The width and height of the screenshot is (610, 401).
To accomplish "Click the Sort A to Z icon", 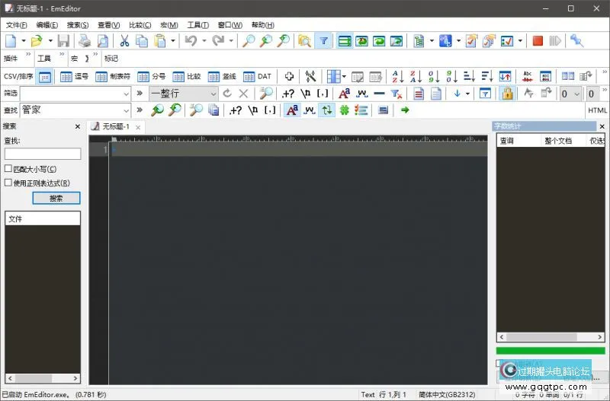I will tap(396, 76).
